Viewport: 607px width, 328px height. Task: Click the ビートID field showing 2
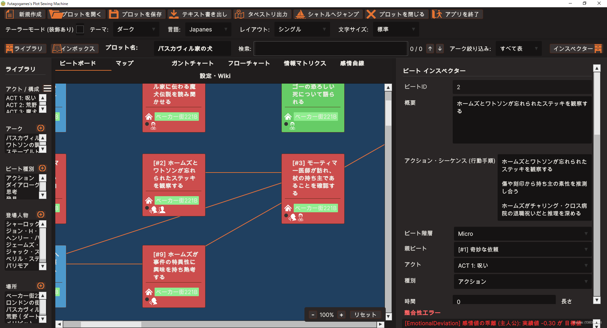pyautogui.click(x=522, y=87)
